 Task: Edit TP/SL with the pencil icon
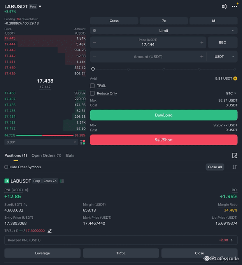(49, 231)
